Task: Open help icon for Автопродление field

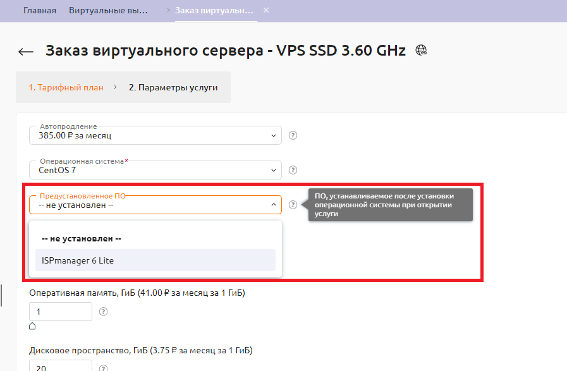Action: pyautogui.click(x=293, y=135)
